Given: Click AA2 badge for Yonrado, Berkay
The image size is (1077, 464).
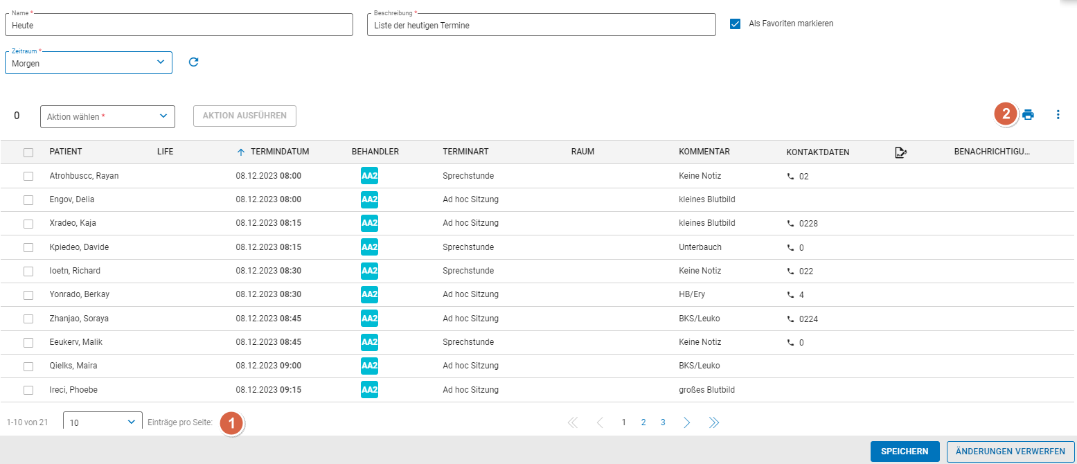Looking at the screenshot, I should tap(369, 294).
